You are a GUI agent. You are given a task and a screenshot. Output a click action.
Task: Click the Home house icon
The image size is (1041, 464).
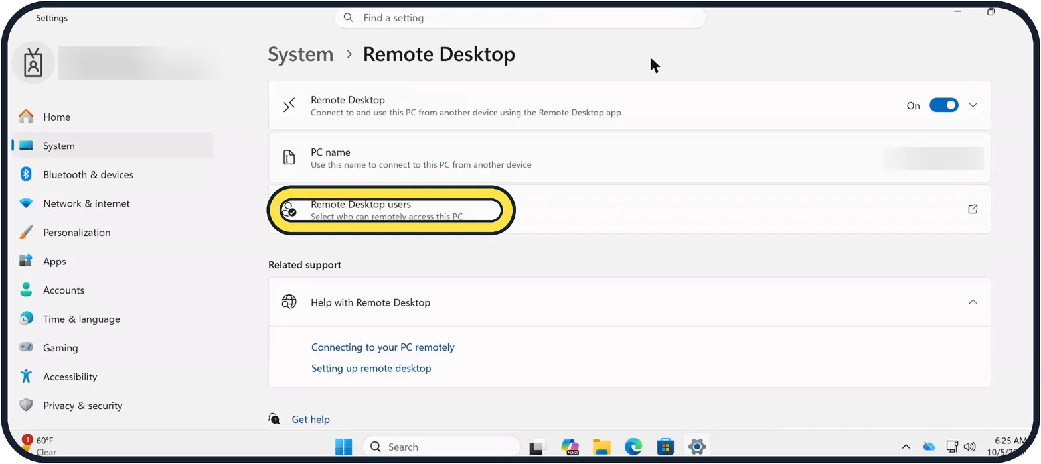(26, 117)
